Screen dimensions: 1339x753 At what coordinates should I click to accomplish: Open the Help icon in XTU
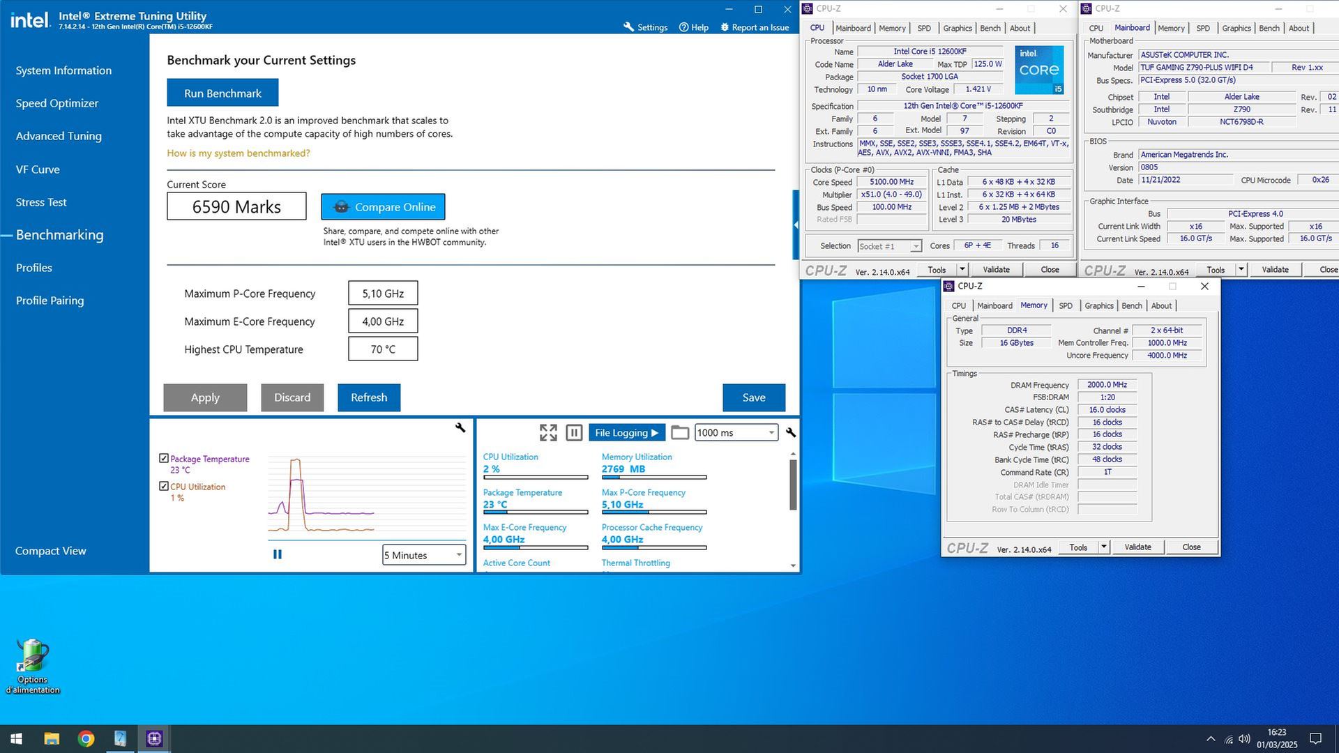click(683, 27)
